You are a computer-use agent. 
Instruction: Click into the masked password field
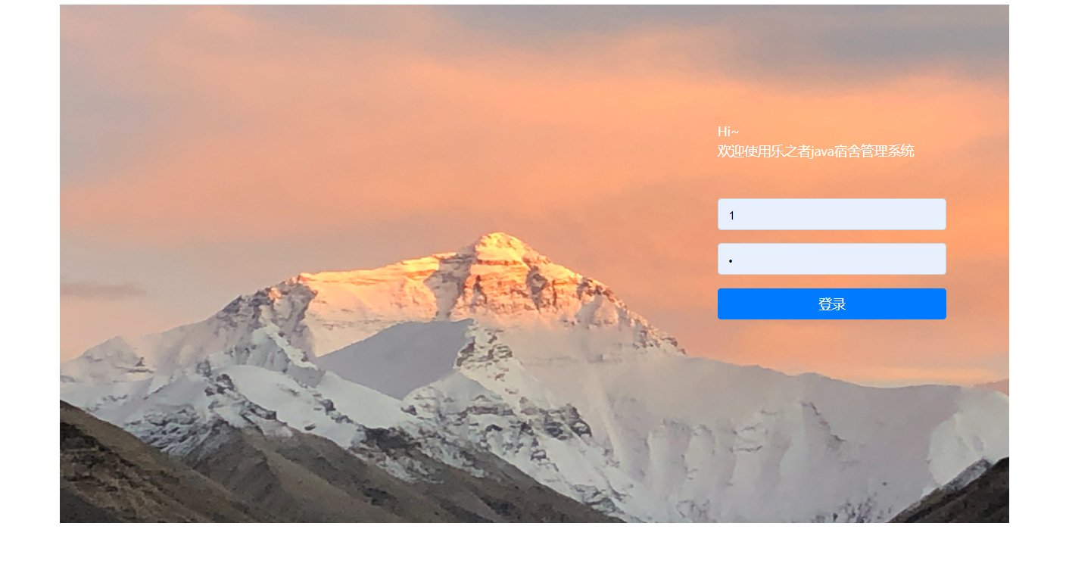pos(831,259)
